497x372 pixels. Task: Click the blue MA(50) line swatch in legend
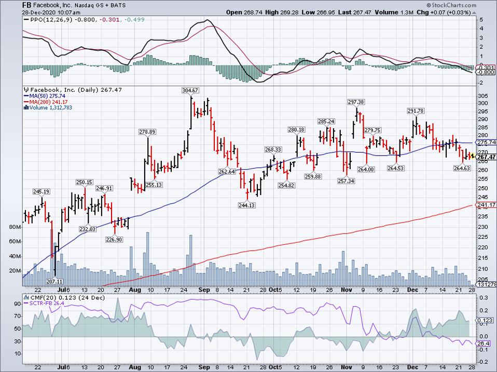pyautogui.click(x=26, y=96)
